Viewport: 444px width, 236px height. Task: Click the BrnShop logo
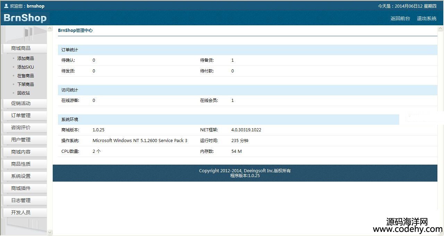[25, 18]
